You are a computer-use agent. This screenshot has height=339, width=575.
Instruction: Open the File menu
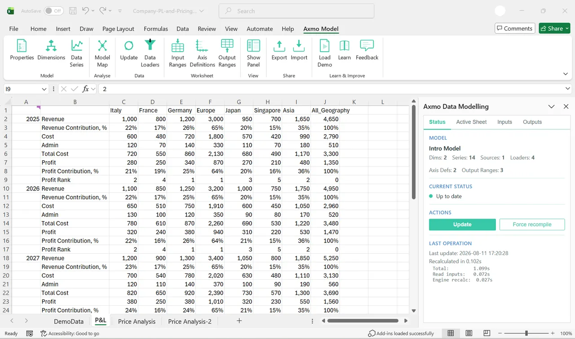click(14, 28)
